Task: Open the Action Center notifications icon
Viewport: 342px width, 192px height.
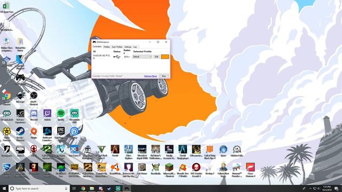Action: pos(336,188)
